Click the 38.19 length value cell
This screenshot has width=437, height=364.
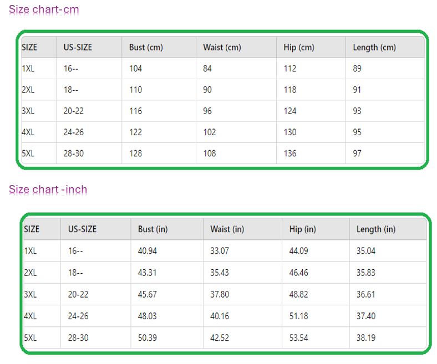(x=366, y=337)
